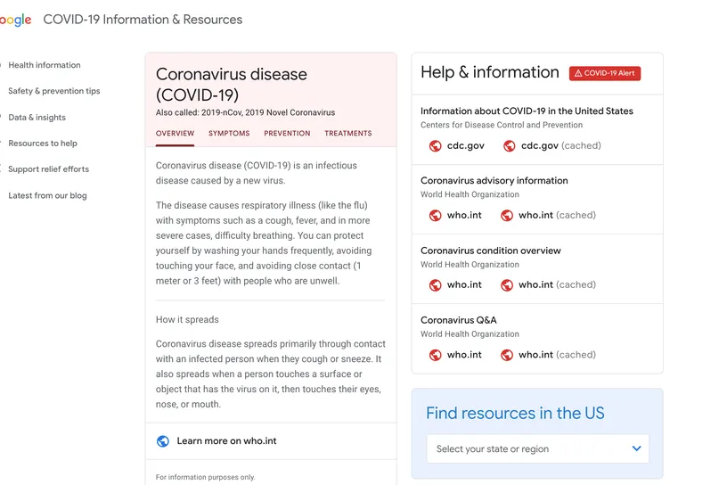The width and height of the screenshot is (727, 485).
Task: Open cached who.int under Coronavirus advisory information
Action: pos(558,216)
